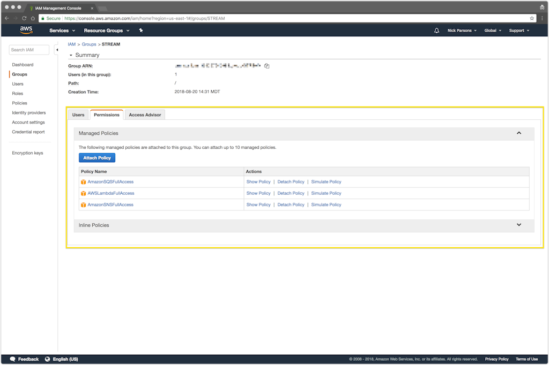Open the Resource Groups dropdown

tap(106, 31)
